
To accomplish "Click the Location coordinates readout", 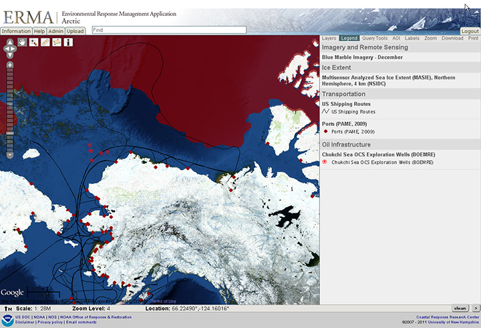I will [187, 309].
